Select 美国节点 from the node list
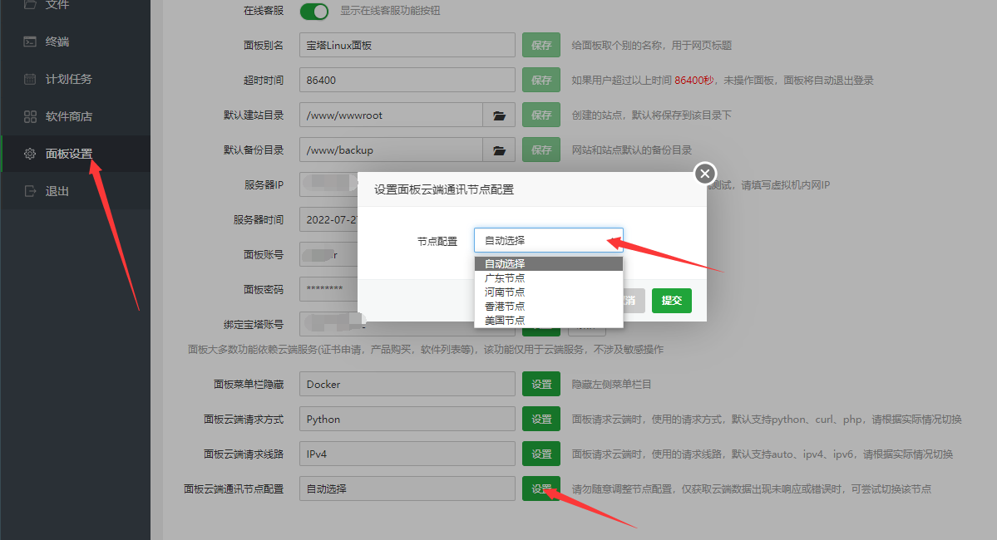997x540 pixels. pos(503,320)
